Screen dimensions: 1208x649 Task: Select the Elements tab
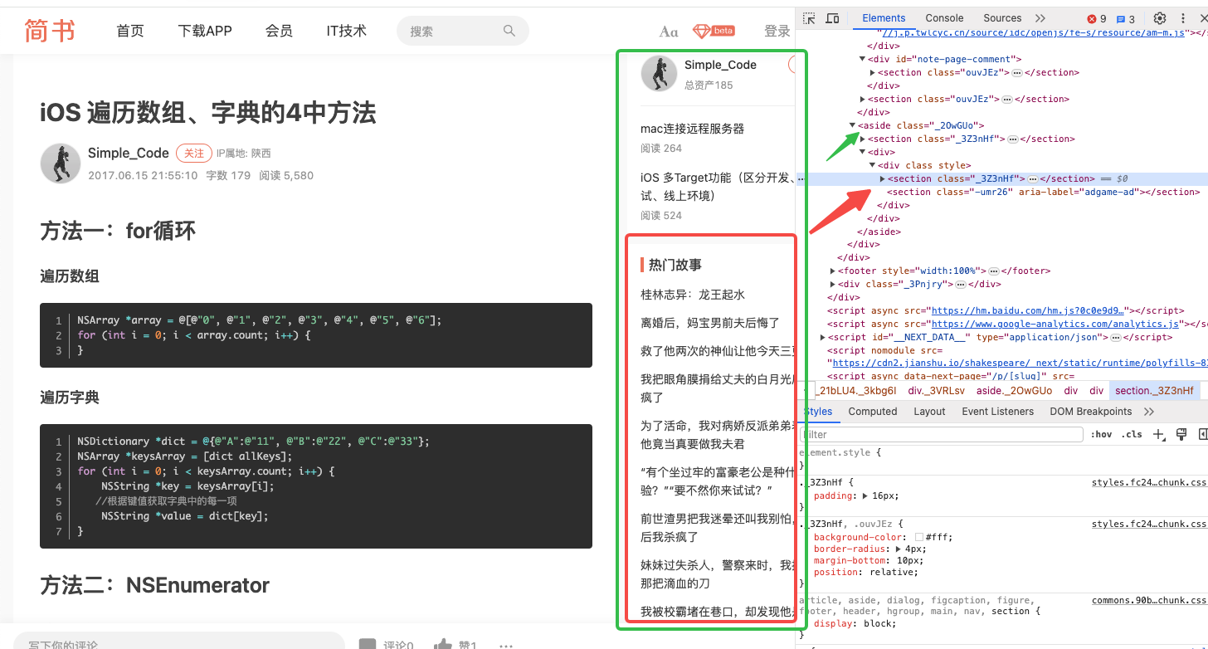click(884, 18)
